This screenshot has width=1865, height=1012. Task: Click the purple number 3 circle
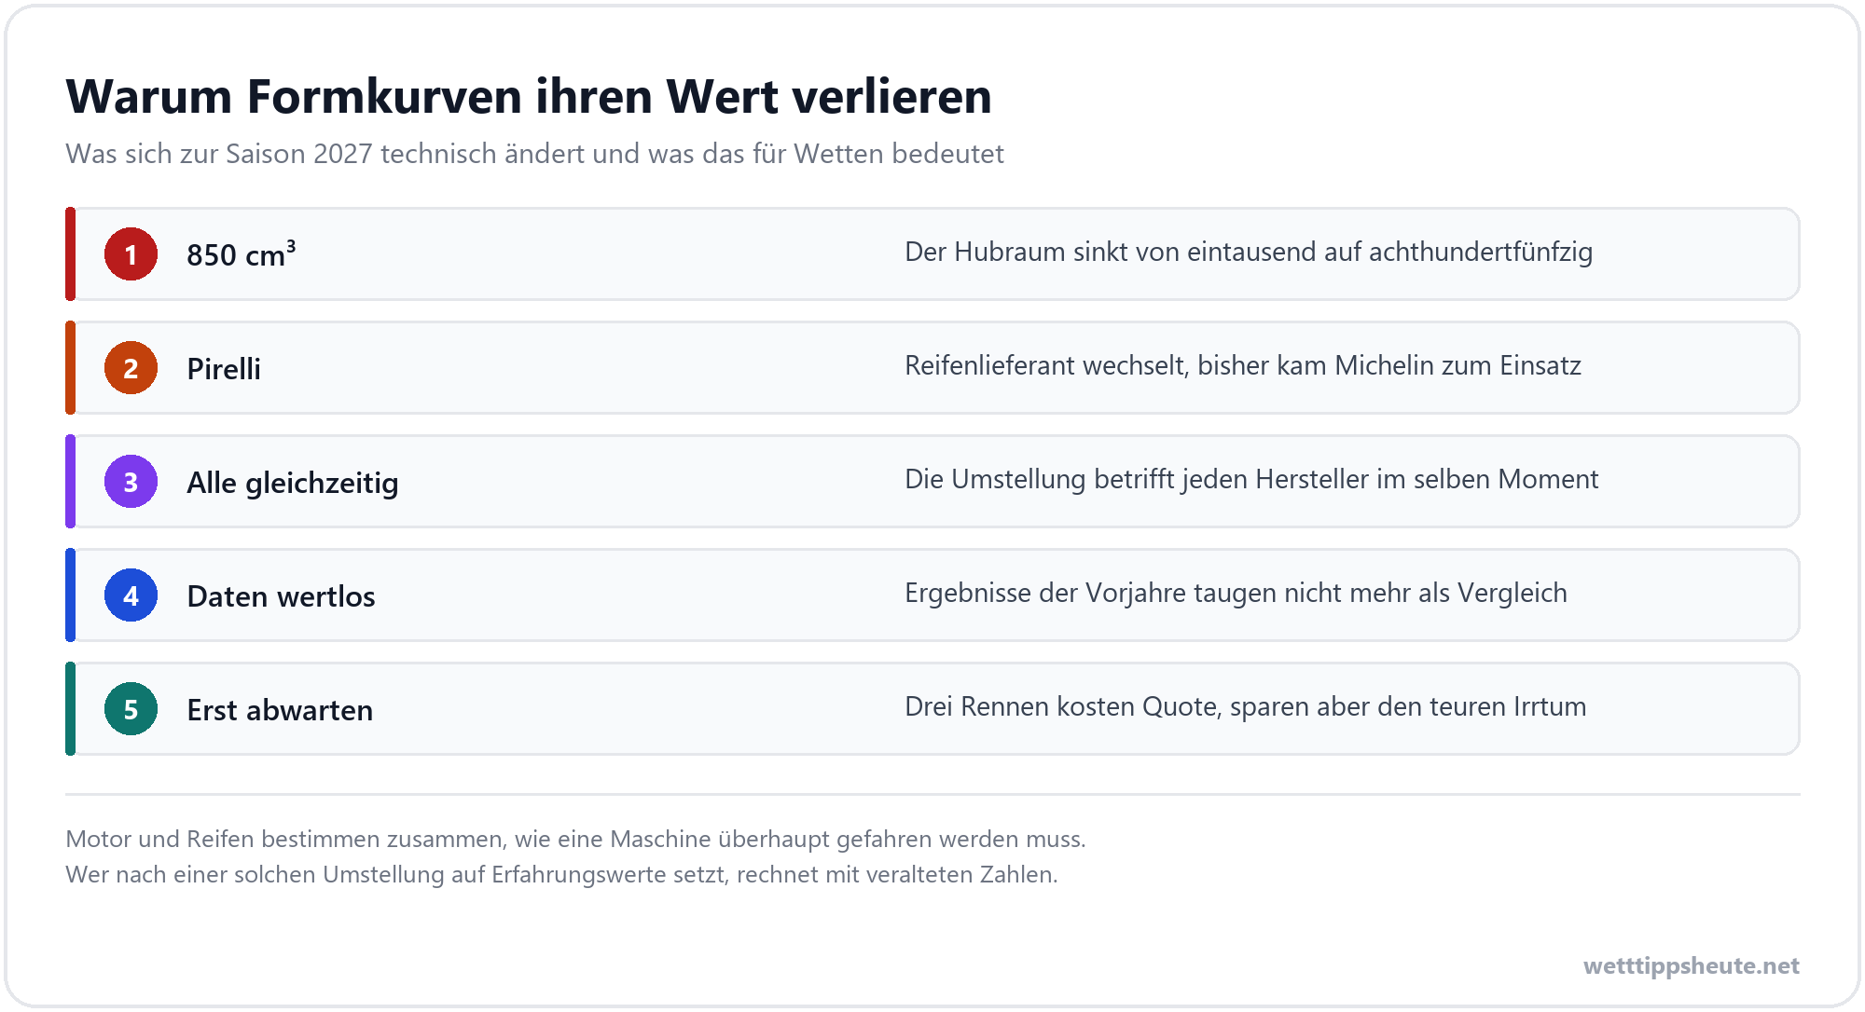(x=131, y=482)
